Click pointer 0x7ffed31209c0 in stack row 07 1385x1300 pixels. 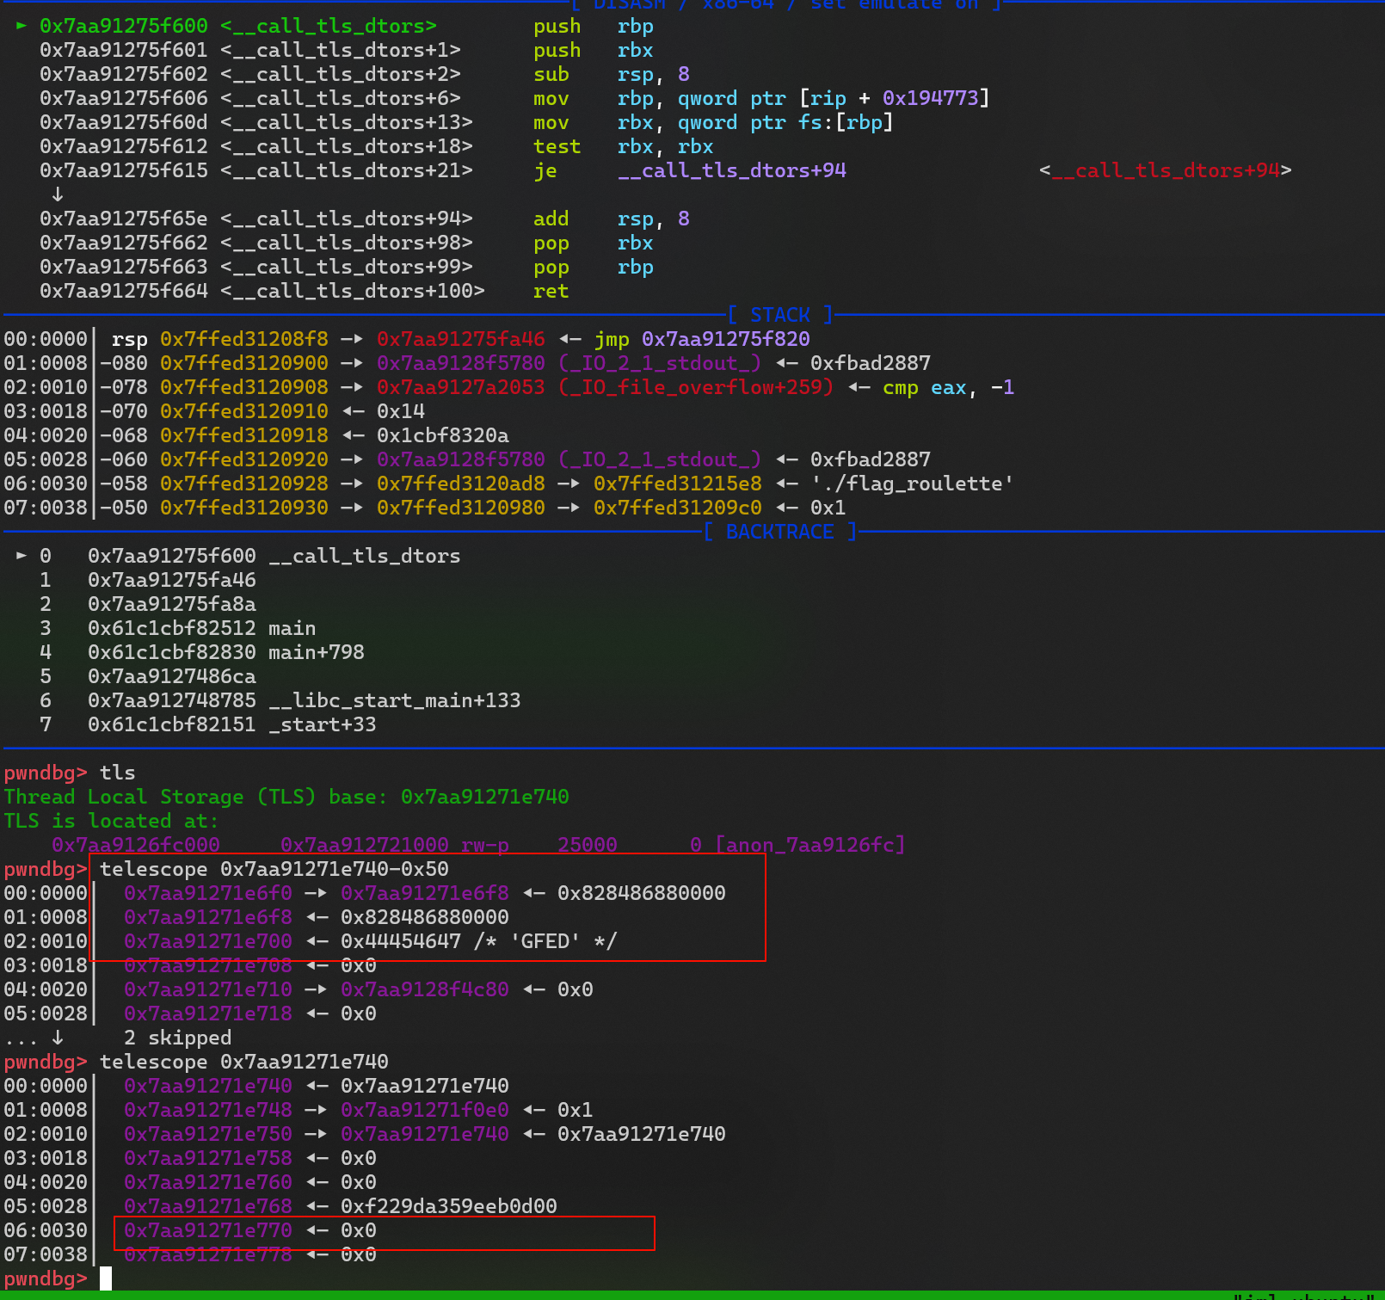(678, 508)
